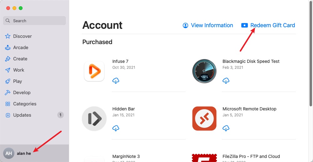Click the Account page heading
Viewport: 313px width, 162px height.
pyautogui.click(x=102, y=25)
